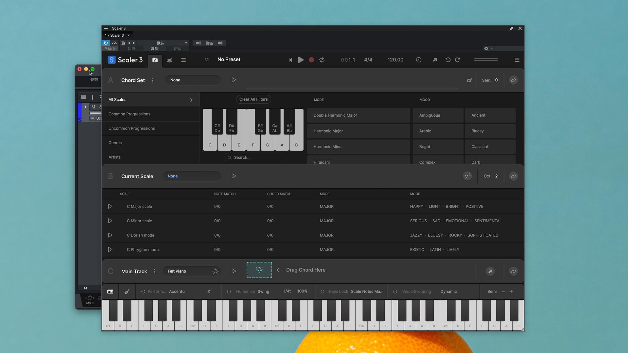Open Main Track three-dot options

pyautogui.click(x=155, y=272)
